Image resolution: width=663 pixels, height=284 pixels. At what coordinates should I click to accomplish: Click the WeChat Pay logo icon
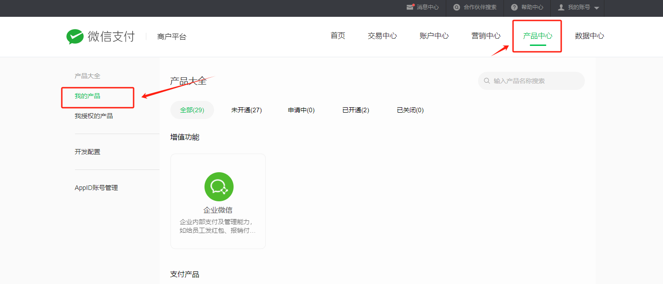pyautogui.click(x=75, y=36)
